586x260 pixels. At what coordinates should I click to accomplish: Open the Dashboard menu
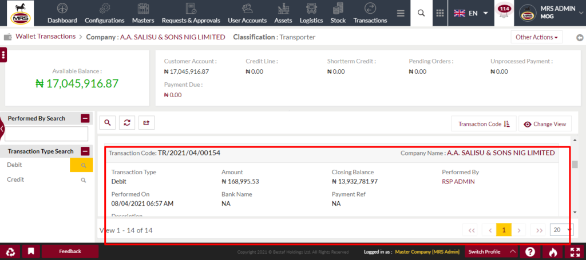point(62,13)
